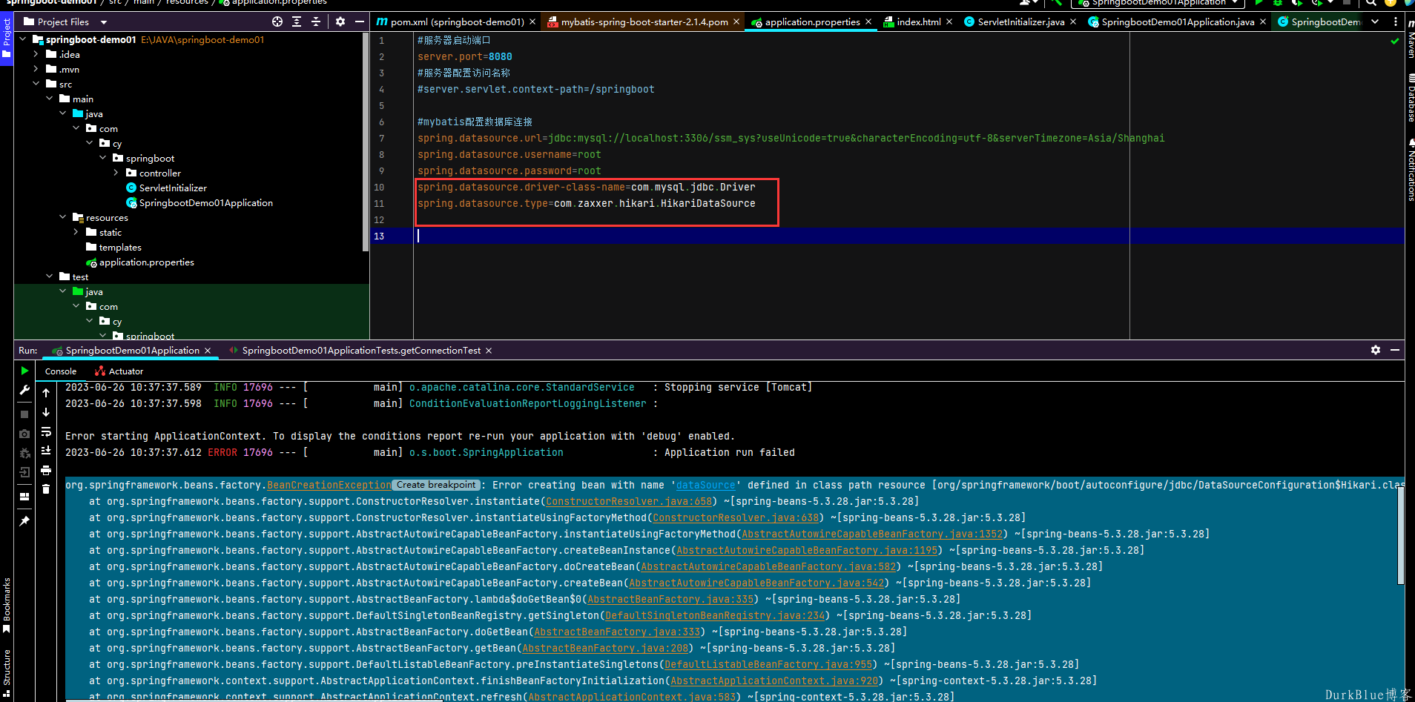Collapse the test folder
This screenshot has height=702, width=1415.
pyautogui.click(x=49, y=277)
